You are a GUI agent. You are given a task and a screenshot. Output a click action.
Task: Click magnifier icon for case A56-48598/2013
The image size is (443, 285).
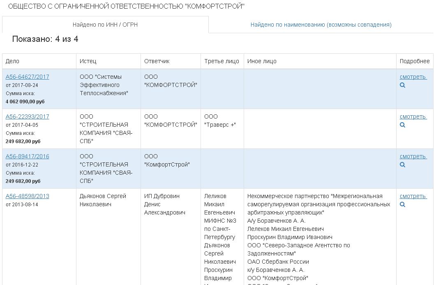403,204
